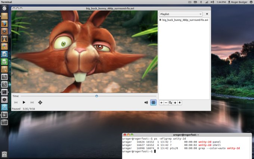
Task: Click inside the terminal at the prompt
Action: pos(155,152)
